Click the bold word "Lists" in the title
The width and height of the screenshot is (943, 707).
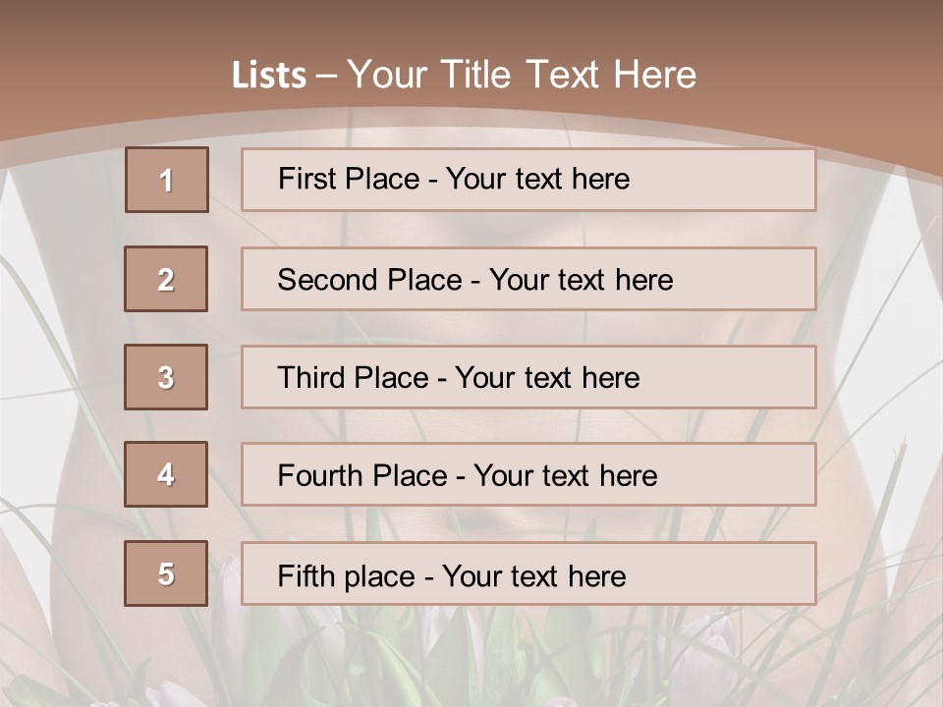point(269,75)
